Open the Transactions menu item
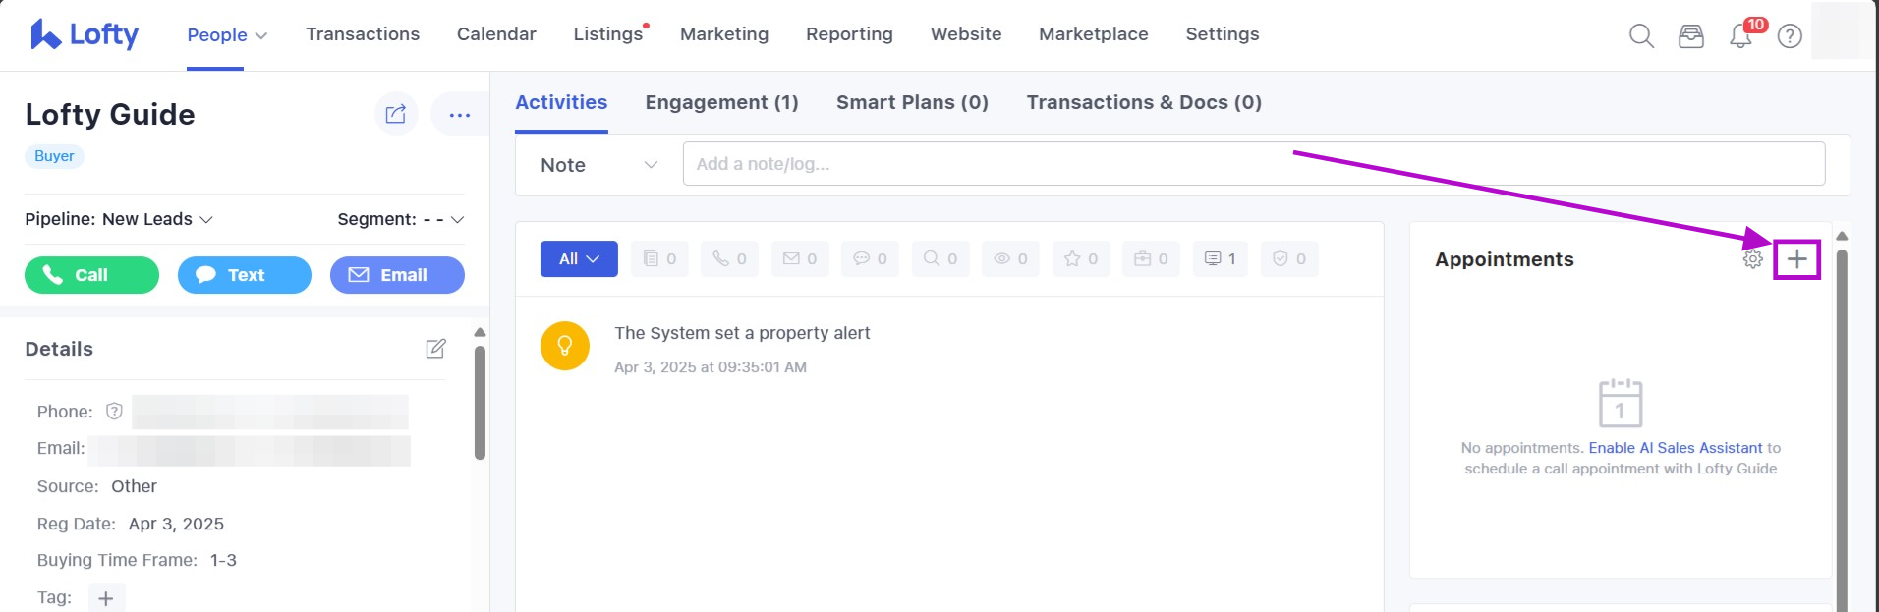This screenshot has width=1879, height=612. coord(363,34)
